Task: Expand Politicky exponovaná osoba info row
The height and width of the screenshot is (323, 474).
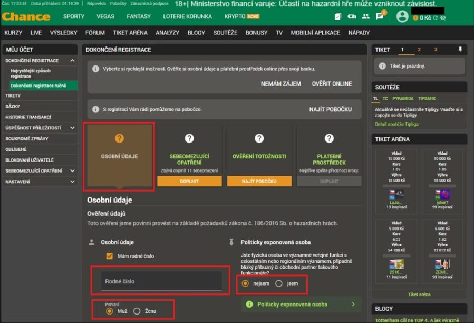Action: pyautogui.click(x=301, y=304)
